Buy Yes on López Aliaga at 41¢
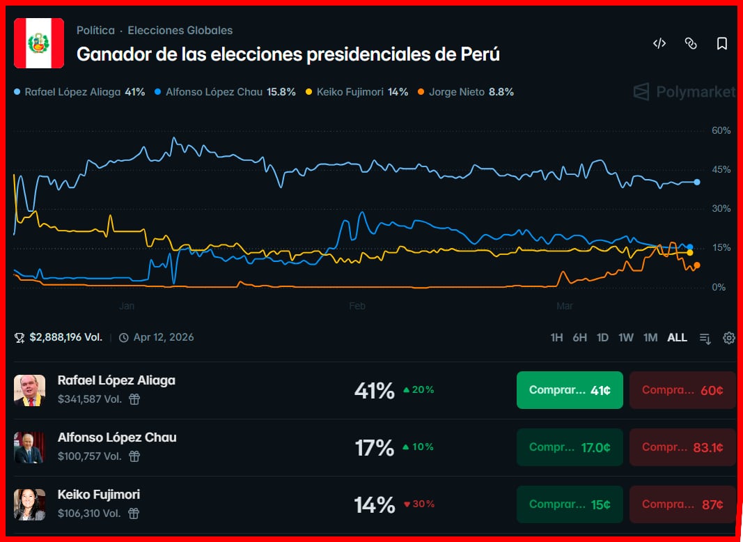The image size is (743, 542). coord(570,390)
